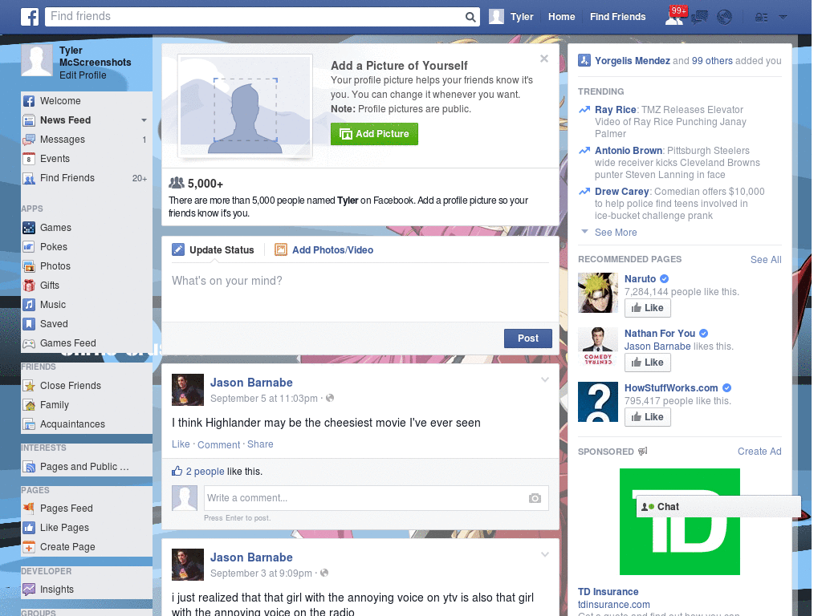Image resolution: width=822 pixels, height=616 pixels.
Task: Like the Naruto recommended page
Action: point(647,307)
